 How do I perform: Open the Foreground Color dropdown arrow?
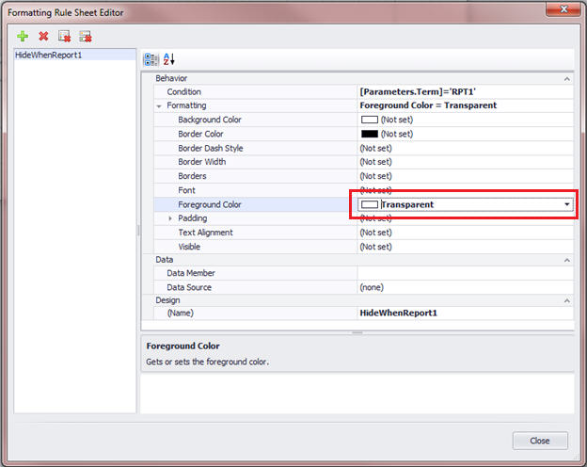point(566,204)
